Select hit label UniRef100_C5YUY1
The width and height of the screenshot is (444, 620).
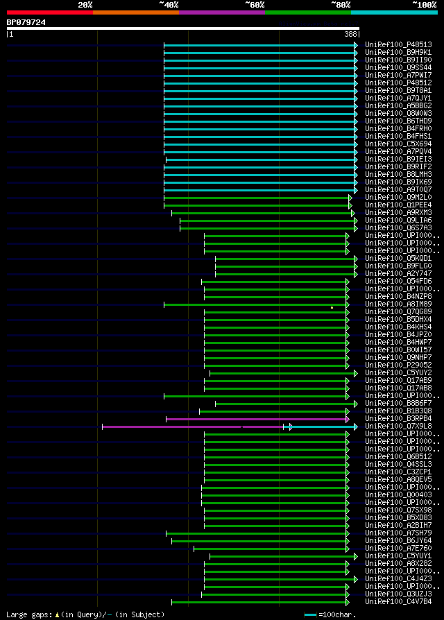tap(398, 556)
